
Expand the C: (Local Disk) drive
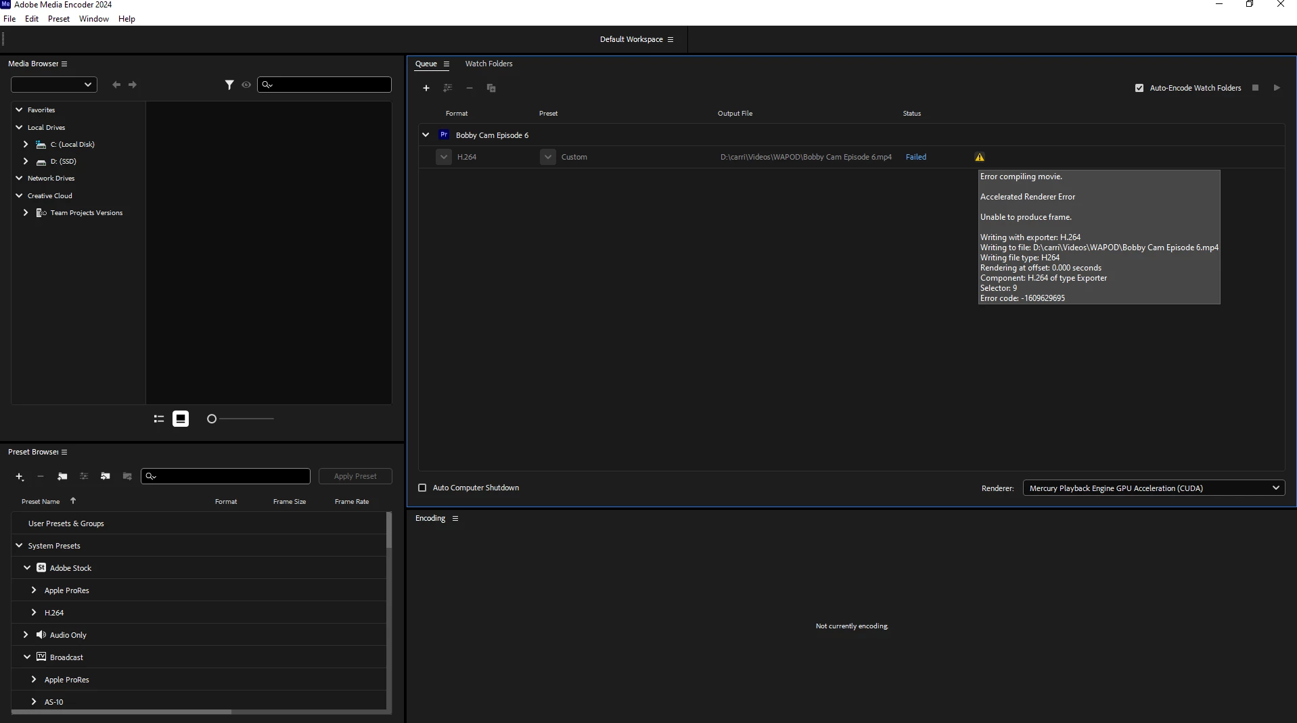[x=26, y=144]
